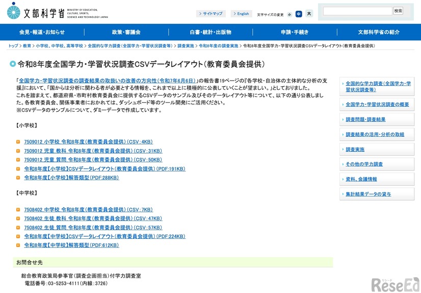Image resolution: width=421 pixels, height=293 pixels.
Task: Go to 教育 in breadcrumb
Action: click(27, 46)
